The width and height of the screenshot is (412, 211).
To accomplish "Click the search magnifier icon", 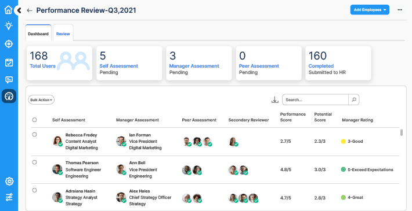I will (x=353, y=100).
